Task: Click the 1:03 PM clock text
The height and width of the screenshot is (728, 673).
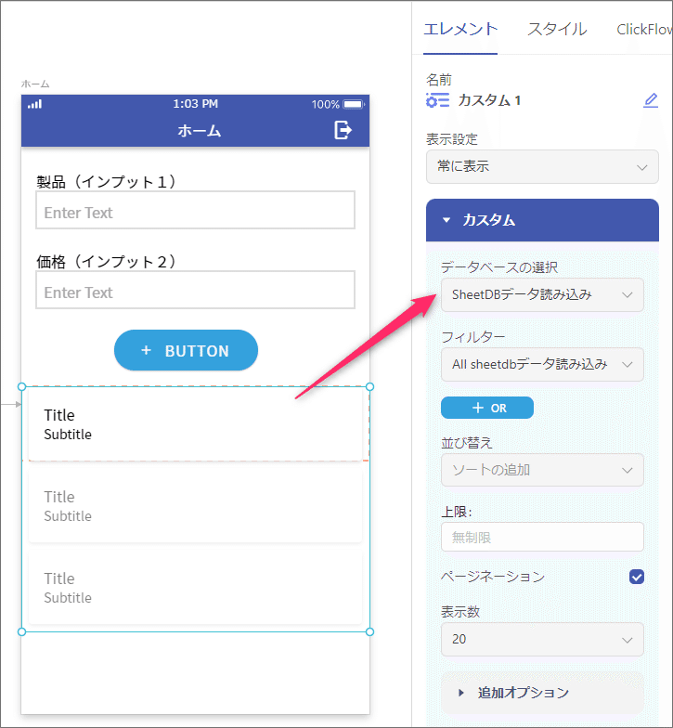Action: point(195,104)
